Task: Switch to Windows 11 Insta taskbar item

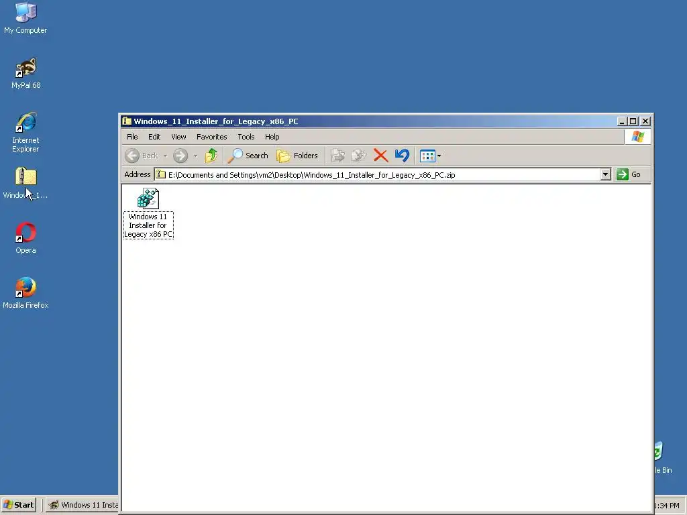Action: (x=83, y=505)
